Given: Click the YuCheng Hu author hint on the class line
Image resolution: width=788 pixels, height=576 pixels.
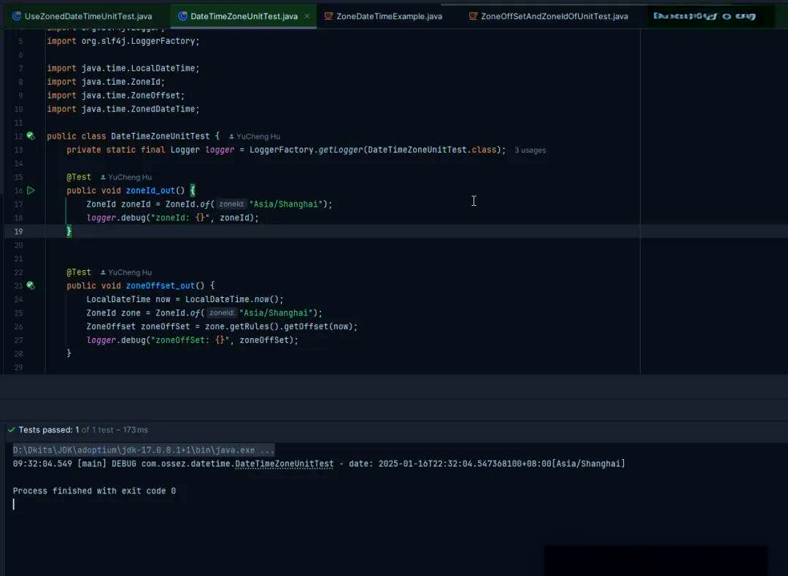Looking at the screenshot, I should pyautogui.click(x=255, y=137).
